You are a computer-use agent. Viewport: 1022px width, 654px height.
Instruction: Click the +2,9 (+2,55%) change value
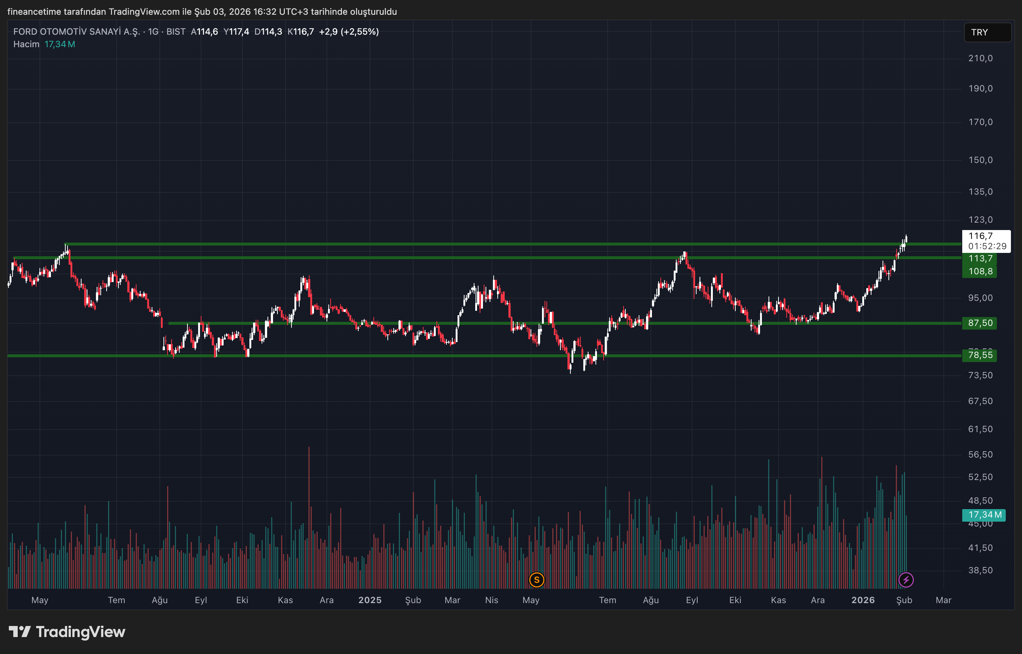tap(349, 32)
